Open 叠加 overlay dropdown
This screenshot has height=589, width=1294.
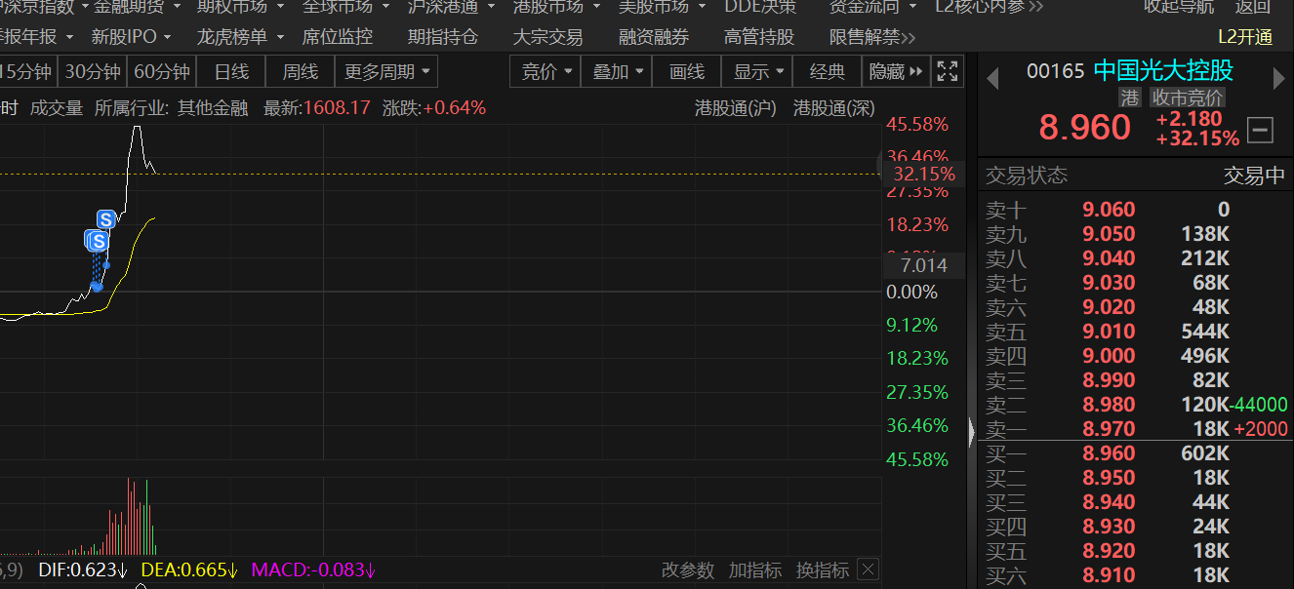617,71
